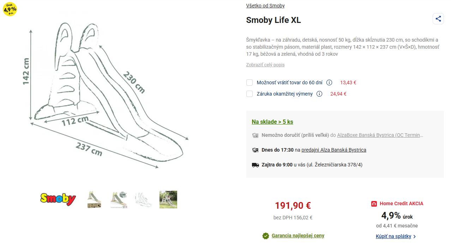Click the green best price guarantee checkmark
451x244 pixels.
tap(266, 236)
